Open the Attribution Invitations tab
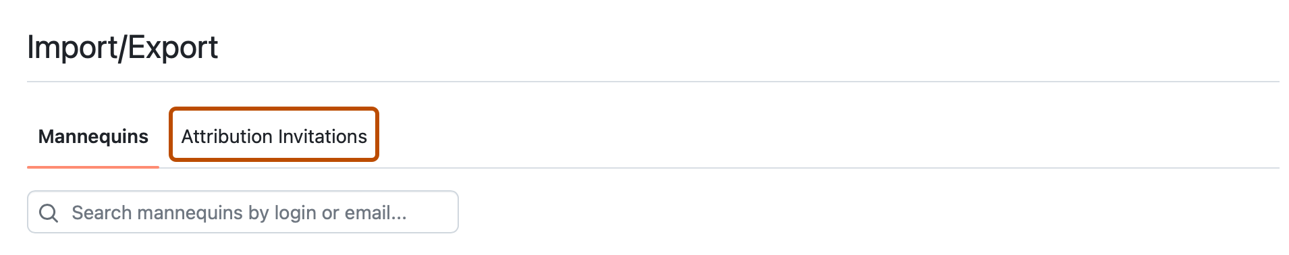Viewport: 1289px width, 255px height. click(274, 136)
